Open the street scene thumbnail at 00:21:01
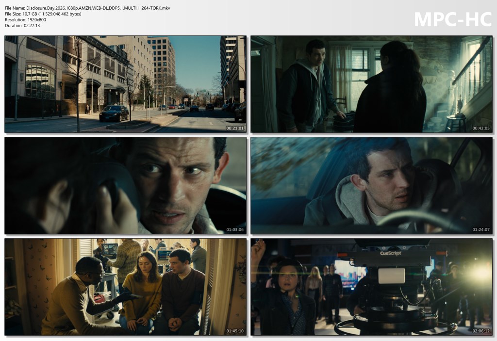 (126, 84)
